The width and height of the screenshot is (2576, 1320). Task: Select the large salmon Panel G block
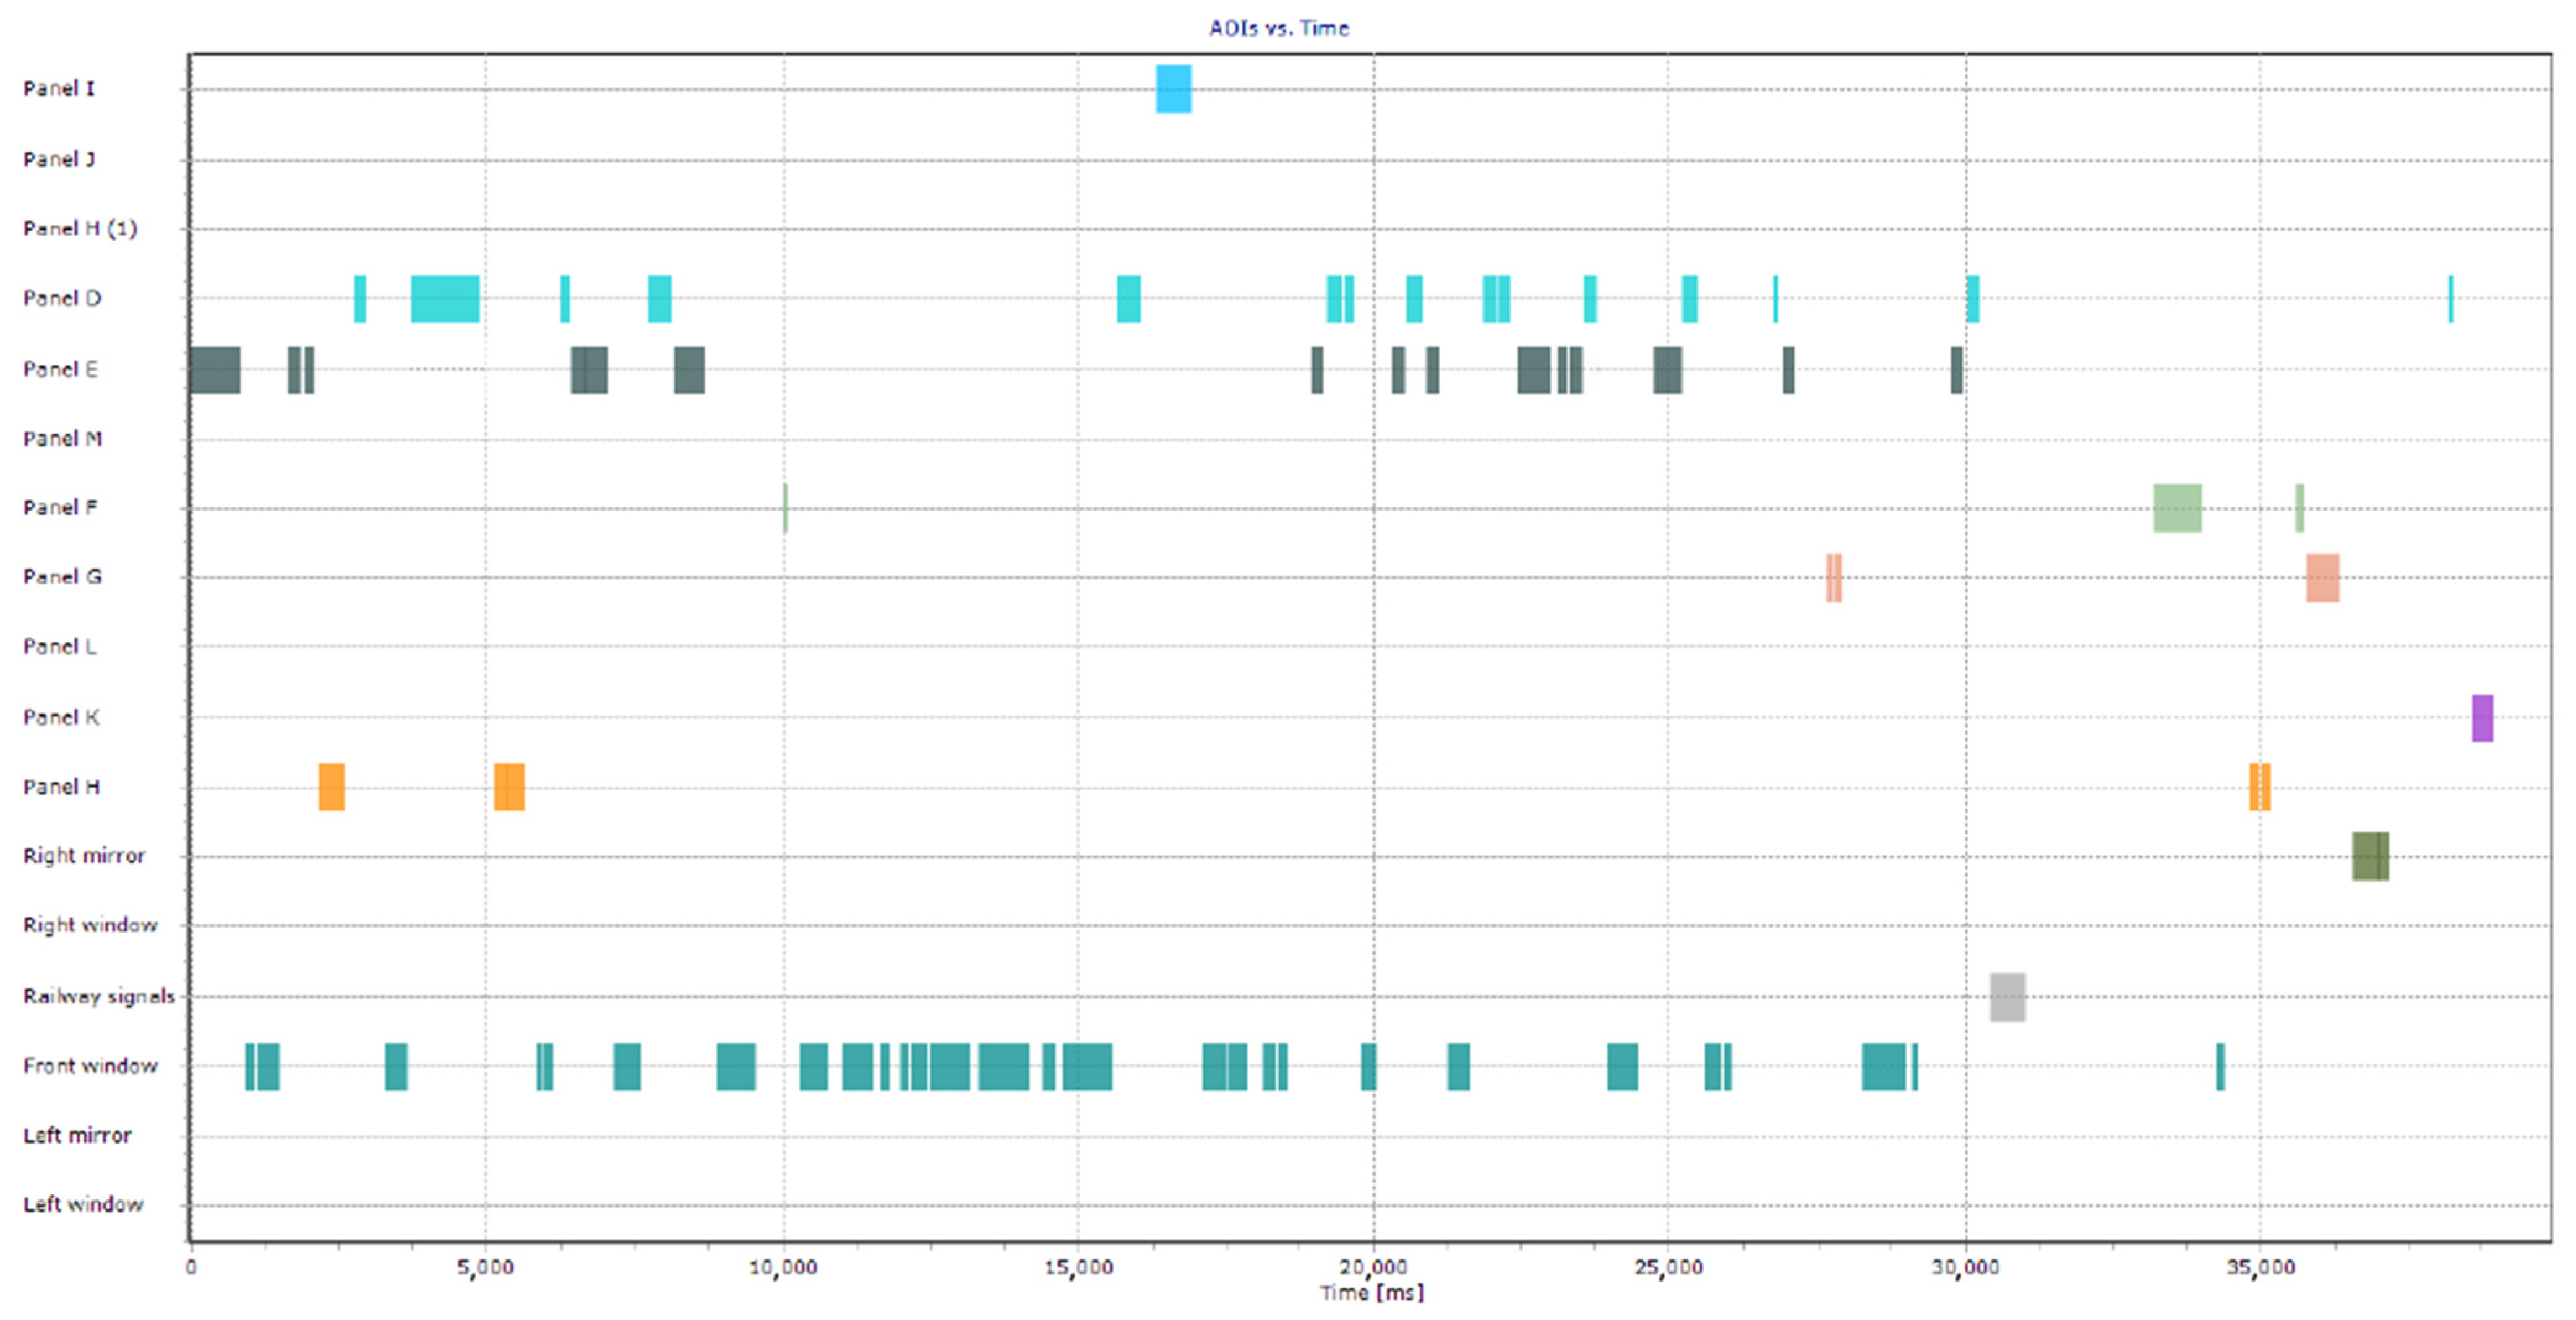coord(2322,578)
